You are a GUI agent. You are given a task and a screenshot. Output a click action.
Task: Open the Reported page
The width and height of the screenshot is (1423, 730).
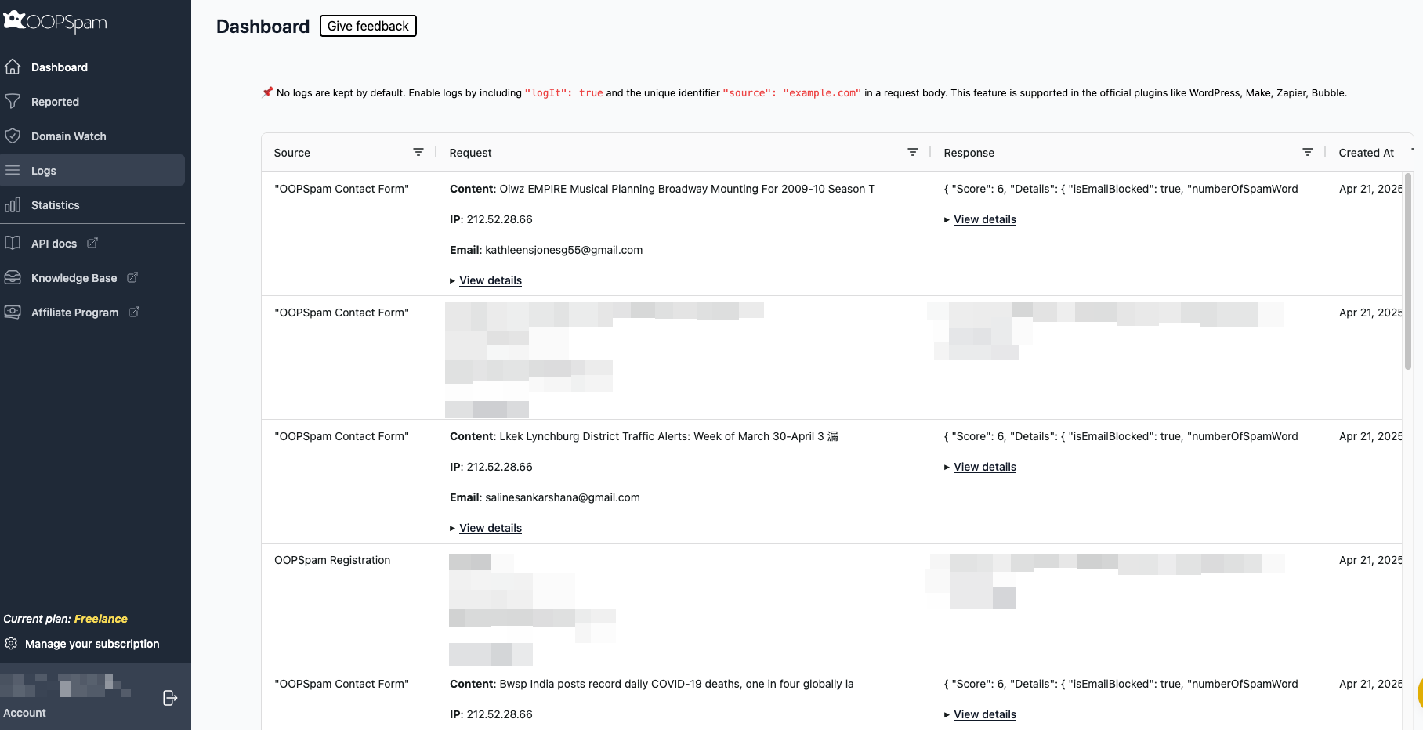[x=55, y=102]
